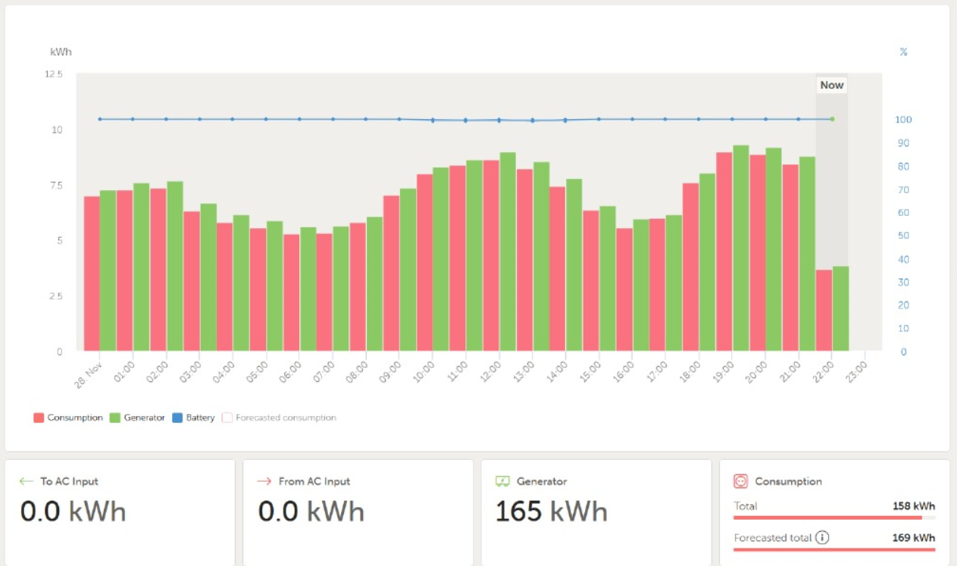Screen dimensions: 957x566
Task: Click the red Consumption socket icon
Action: 741,481
